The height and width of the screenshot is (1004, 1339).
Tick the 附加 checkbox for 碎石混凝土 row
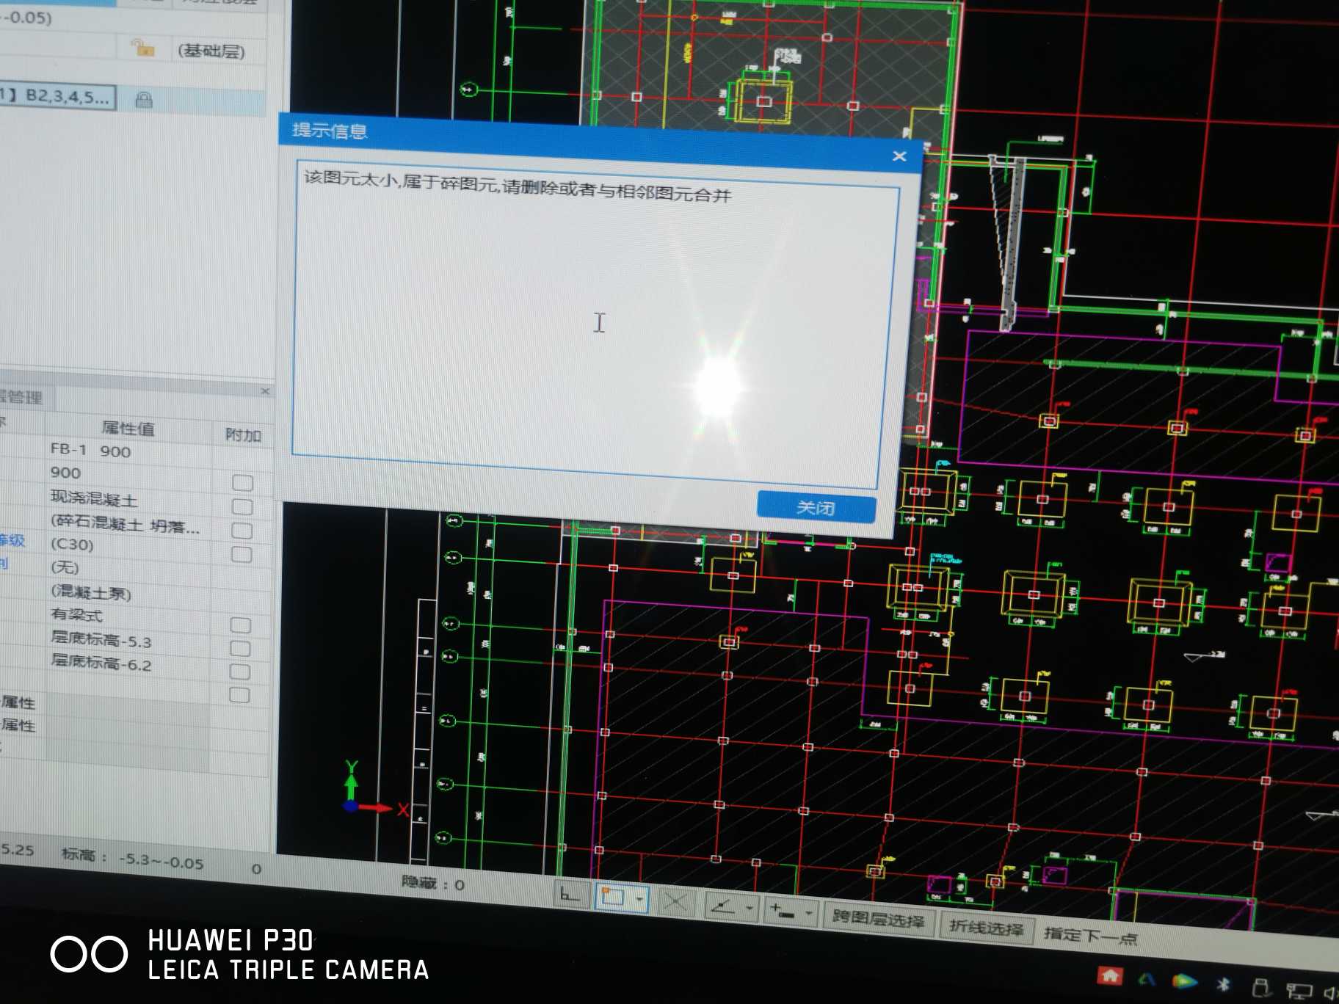242,530
